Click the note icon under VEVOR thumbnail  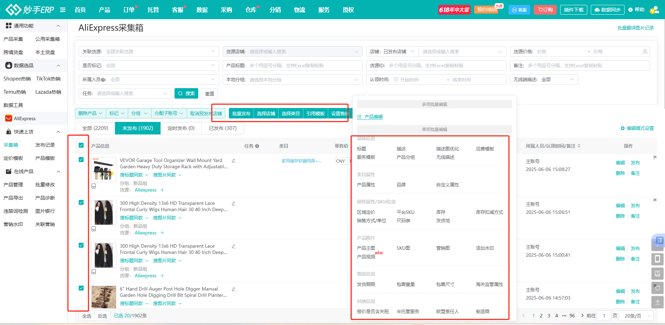pyautogui.click(x=94, y=186)
